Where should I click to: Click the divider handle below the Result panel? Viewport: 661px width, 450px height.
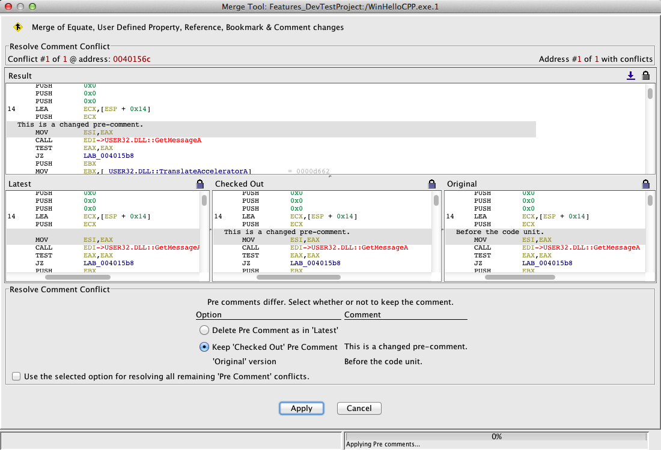click(x=329, y=176)
